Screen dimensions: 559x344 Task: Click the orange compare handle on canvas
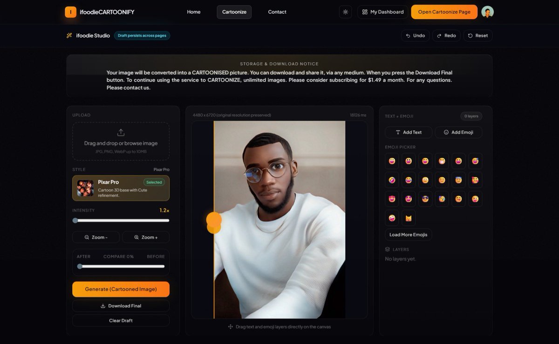coord(214,220)
